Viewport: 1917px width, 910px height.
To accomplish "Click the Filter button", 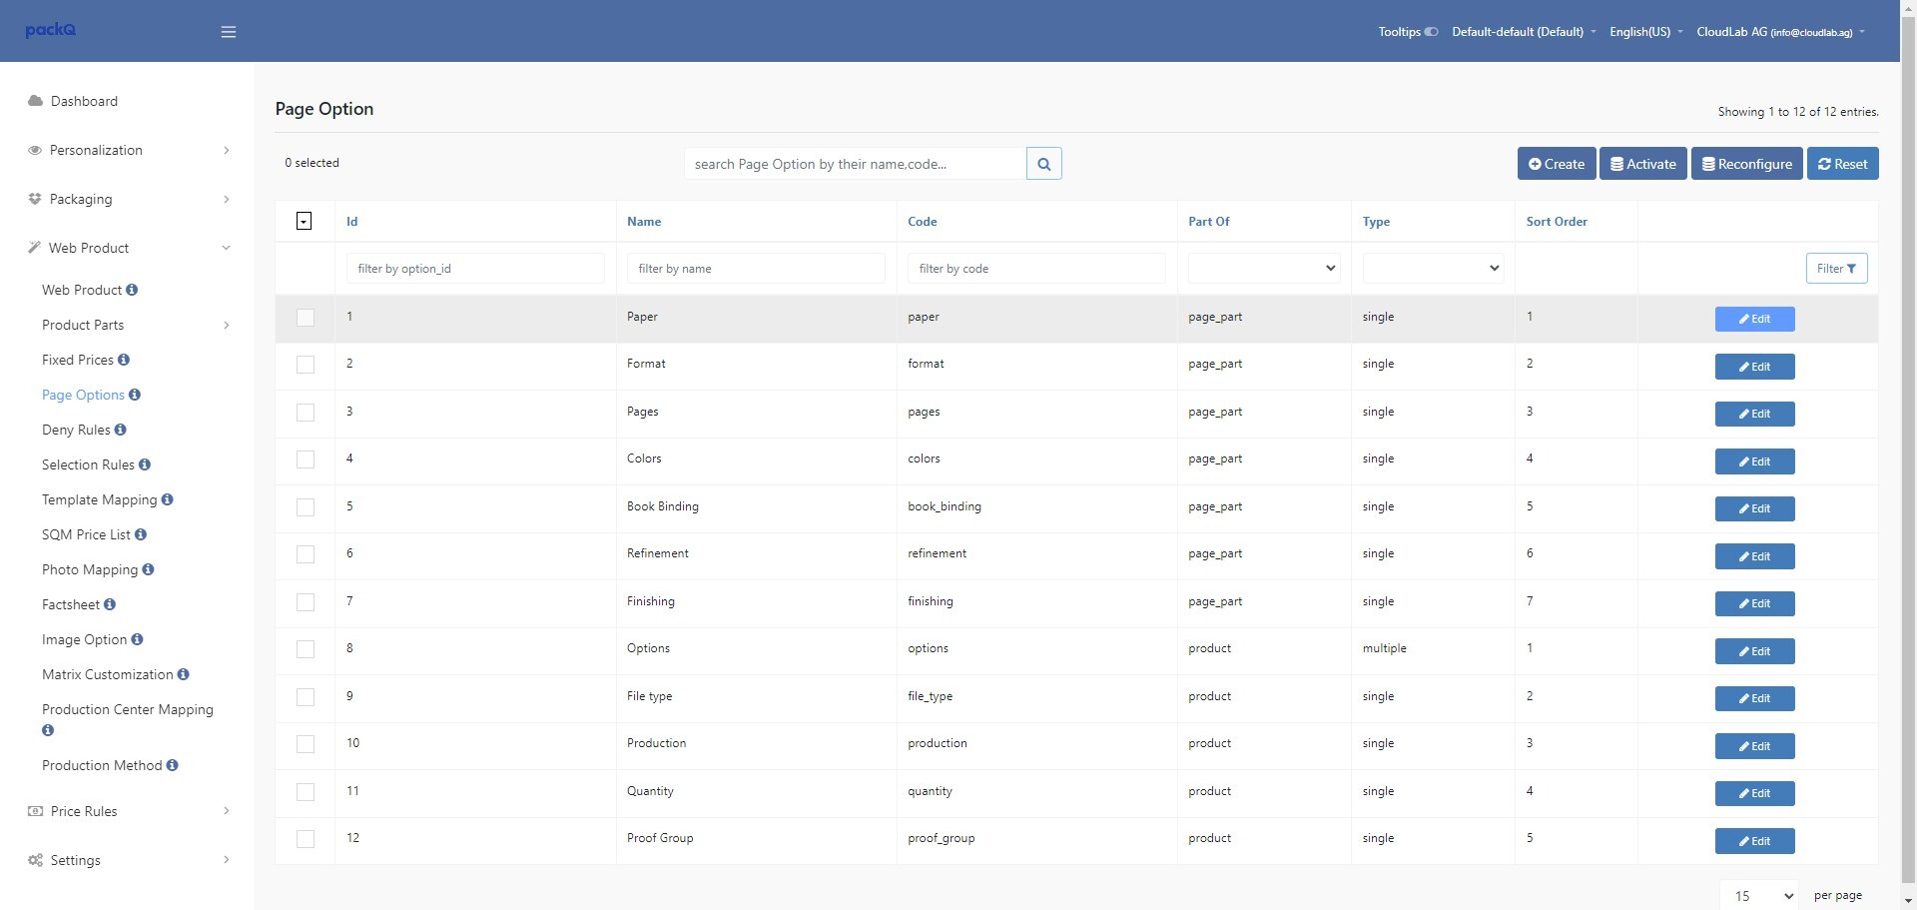I will (x=1837, y=268).
